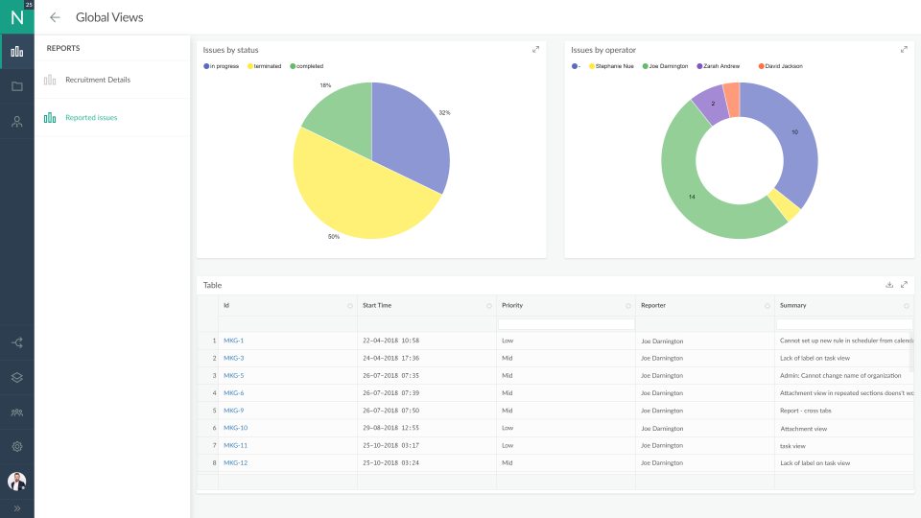
Task: Toggle the Joe Darnington legend series
Action: click(665, 66)
